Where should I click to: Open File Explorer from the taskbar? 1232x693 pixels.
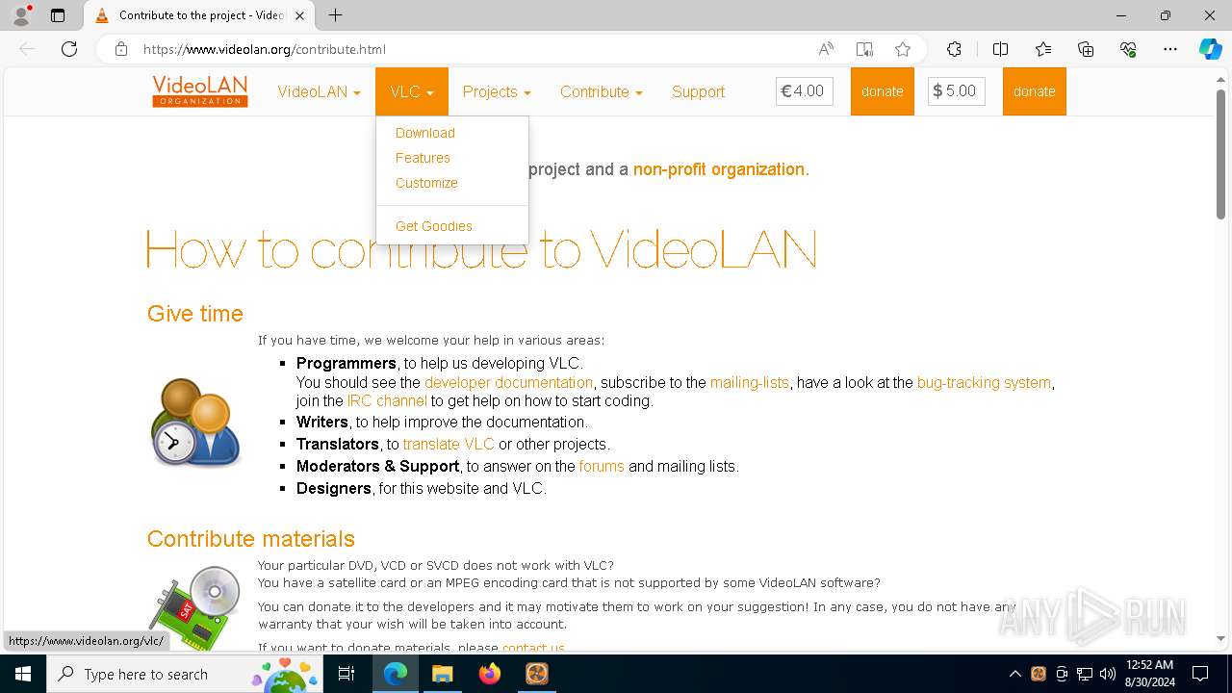(442, 674)
